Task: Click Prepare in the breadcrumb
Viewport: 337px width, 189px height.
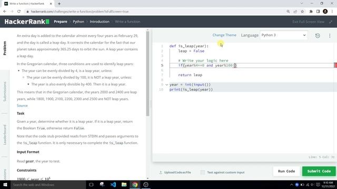Action: tap(61, 22)
